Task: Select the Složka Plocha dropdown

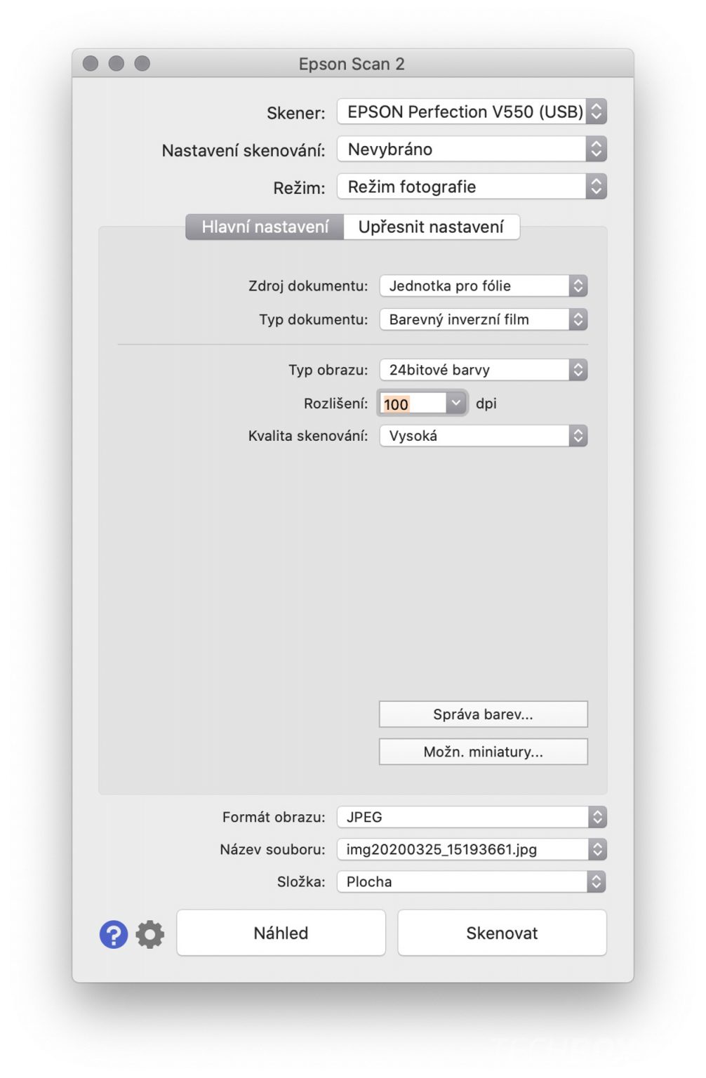Action: tap(472, 881)
